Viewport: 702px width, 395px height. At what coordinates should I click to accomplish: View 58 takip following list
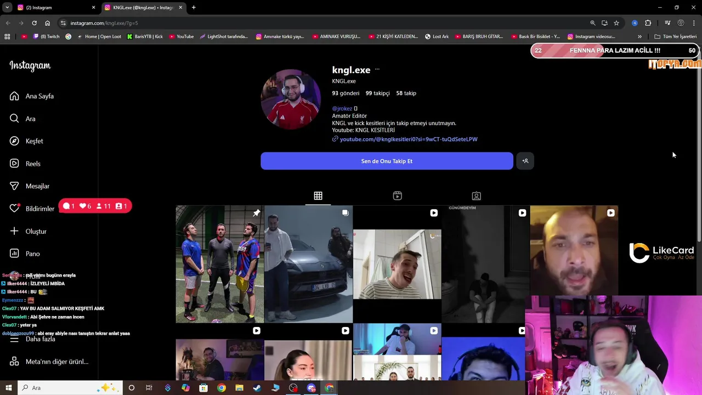406,93
